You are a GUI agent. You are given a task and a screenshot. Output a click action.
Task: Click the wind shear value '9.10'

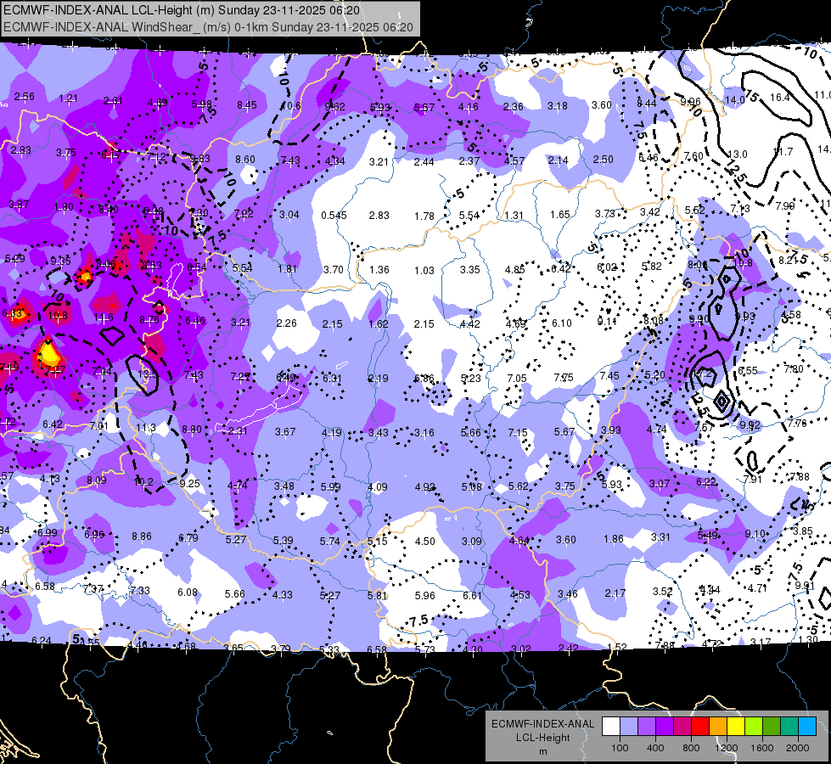(x=755, y=535)
